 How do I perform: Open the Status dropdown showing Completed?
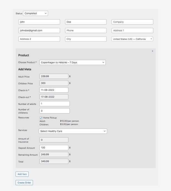pos(36,13)
